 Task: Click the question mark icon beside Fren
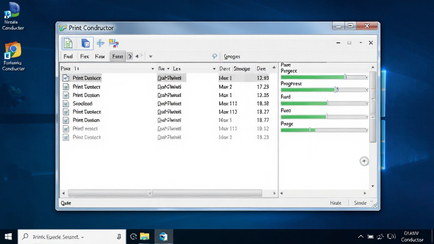130,56
